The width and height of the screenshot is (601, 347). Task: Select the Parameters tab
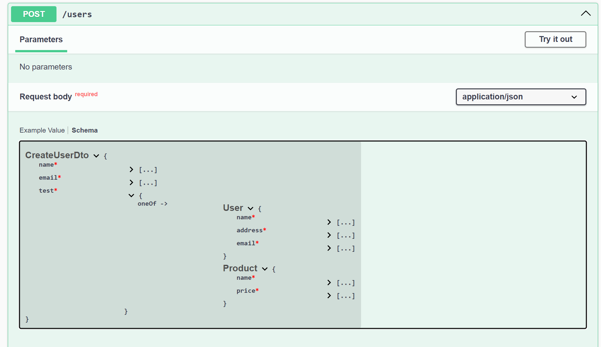[41, 40]
